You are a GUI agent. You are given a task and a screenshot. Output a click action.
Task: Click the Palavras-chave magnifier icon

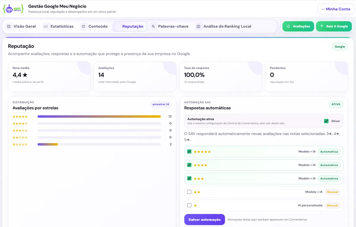pos(153,26)
